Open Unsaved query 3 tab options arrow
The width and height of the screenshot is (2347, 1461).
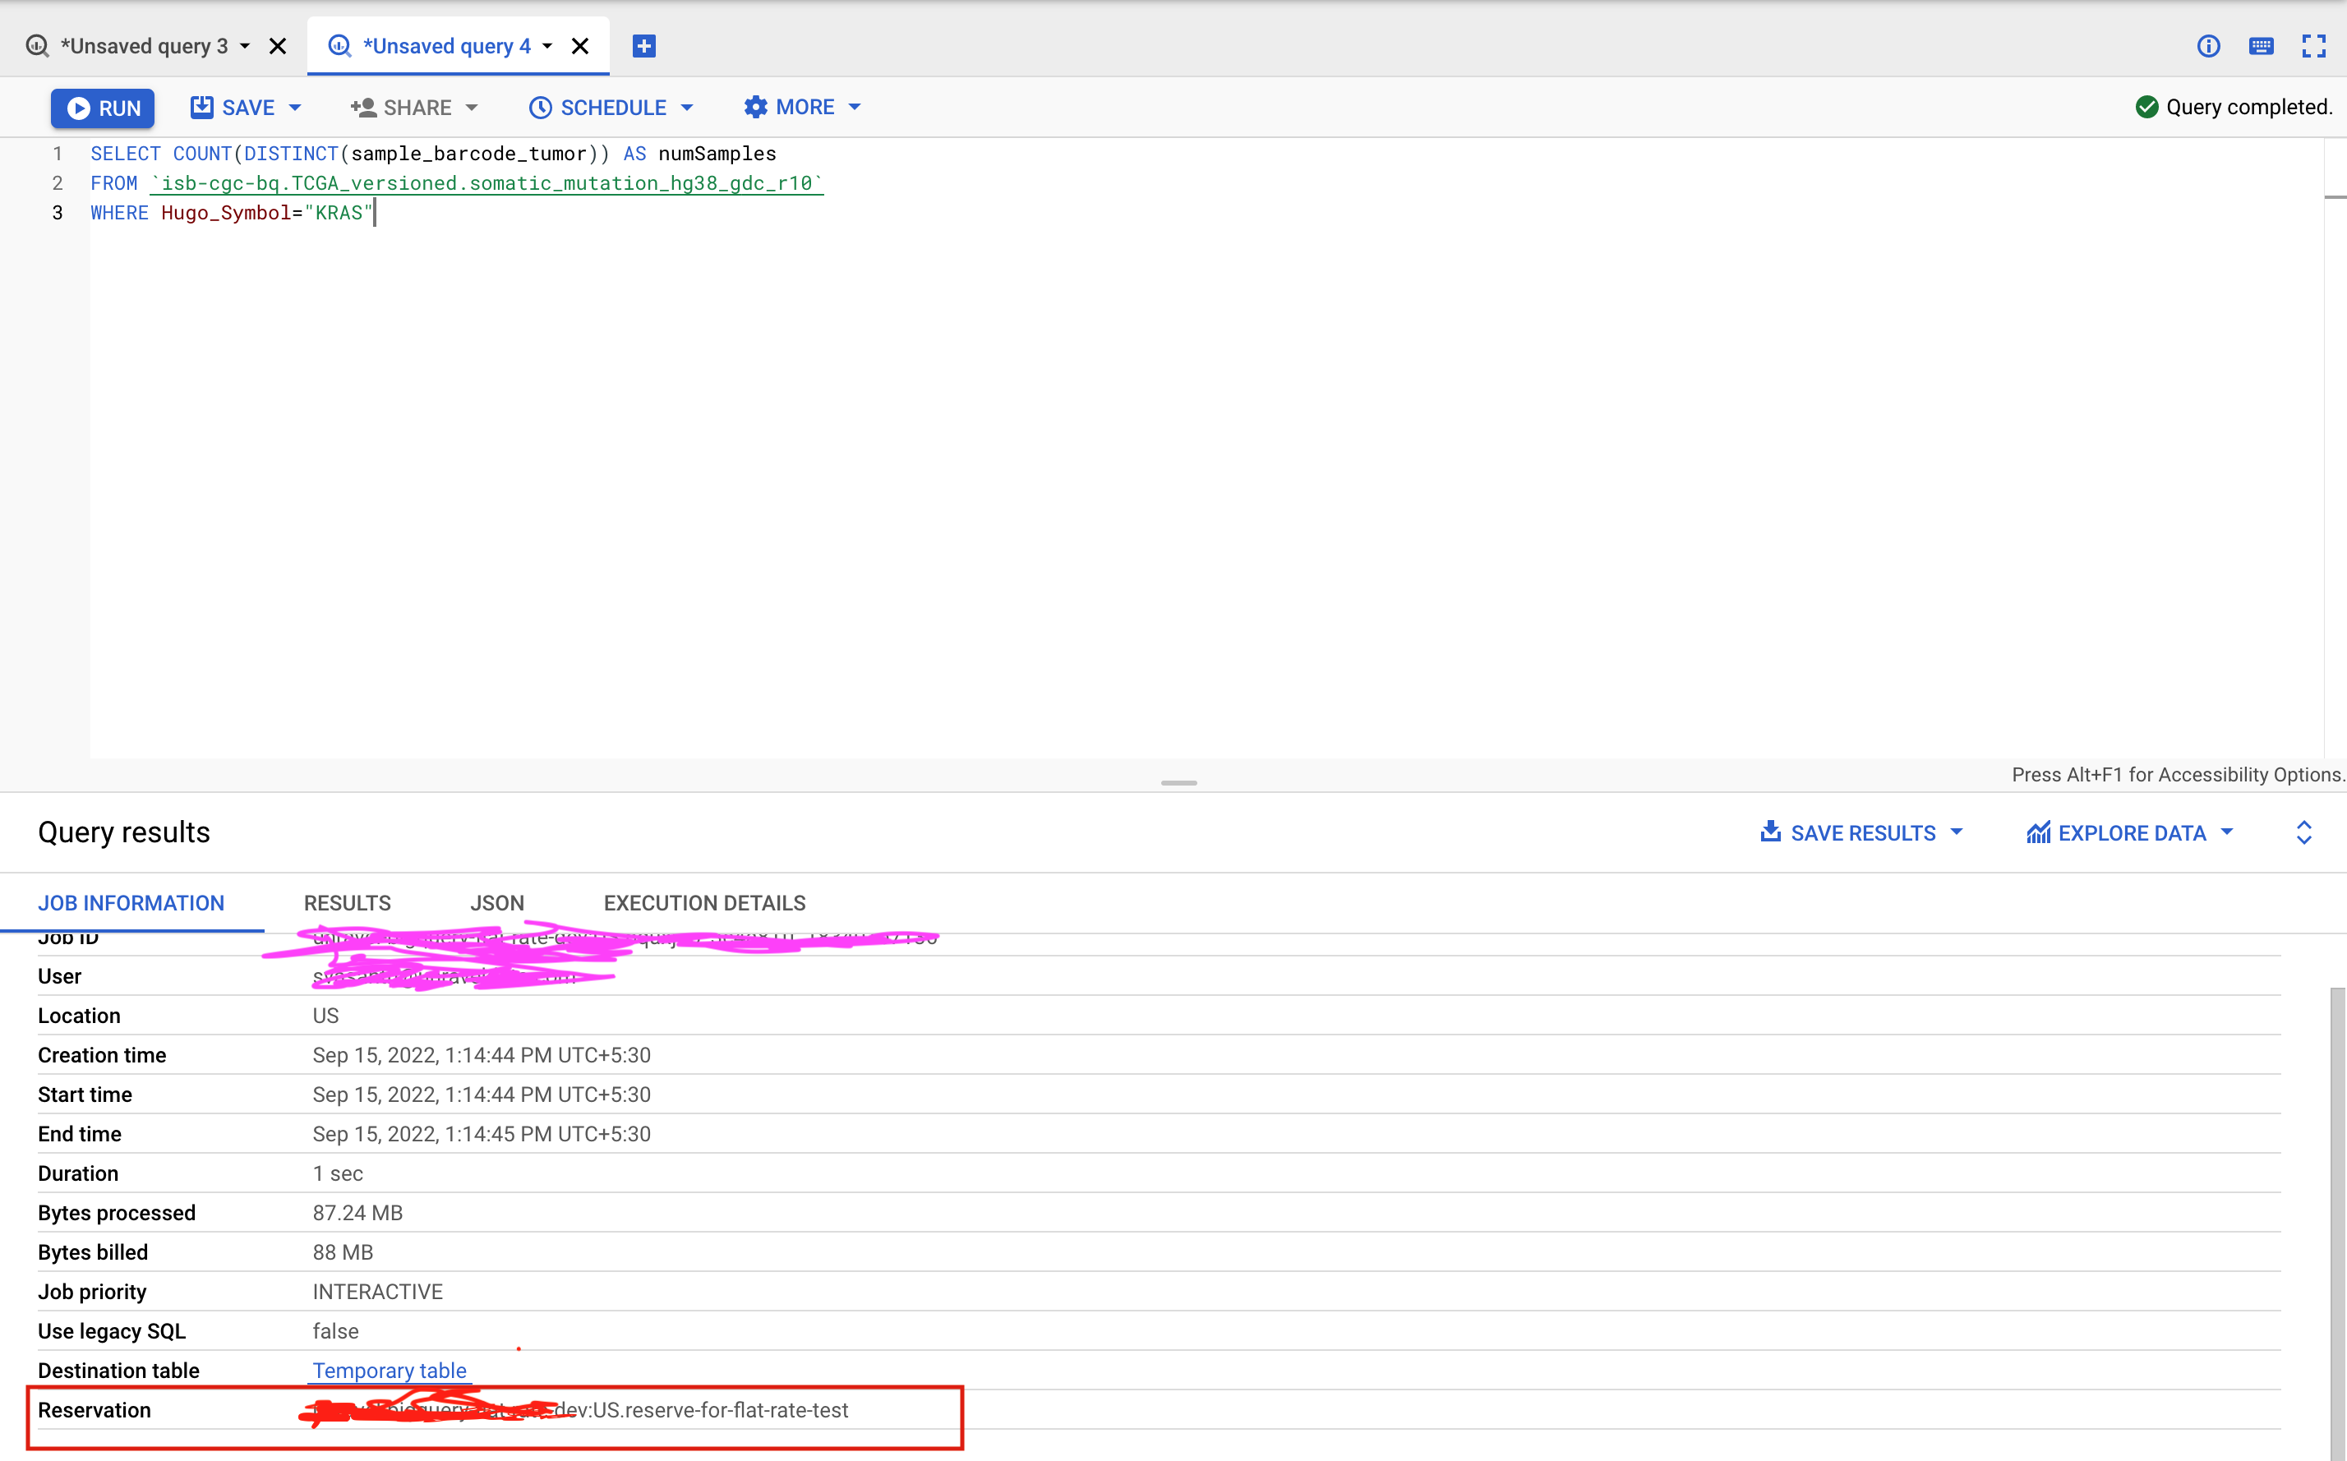[x=246, y=46]
